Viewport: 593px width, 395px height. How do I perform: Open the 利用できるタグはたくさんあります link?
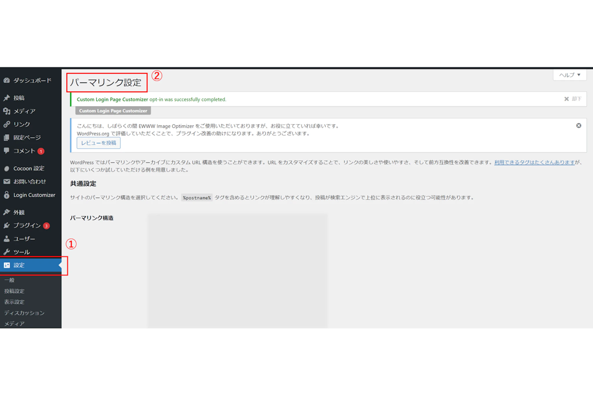point(534,162)
